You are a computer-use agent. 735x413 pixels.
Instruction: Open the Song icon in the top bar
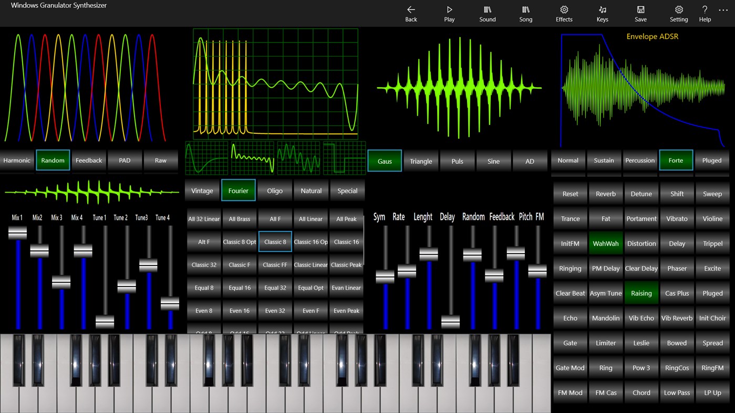[525, 13]
